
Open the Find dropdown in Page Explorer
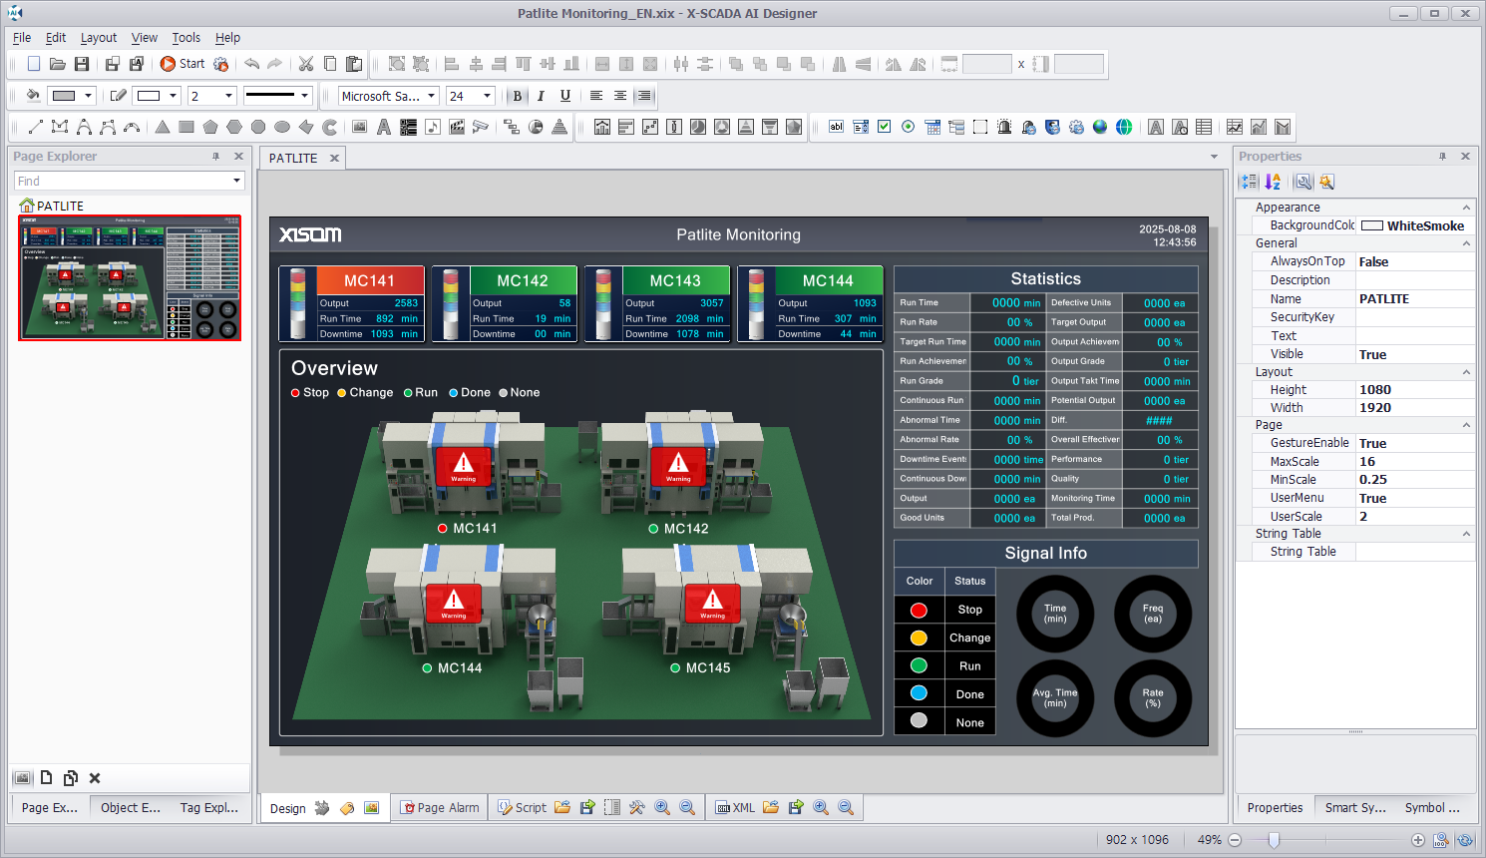pos(236,181)
